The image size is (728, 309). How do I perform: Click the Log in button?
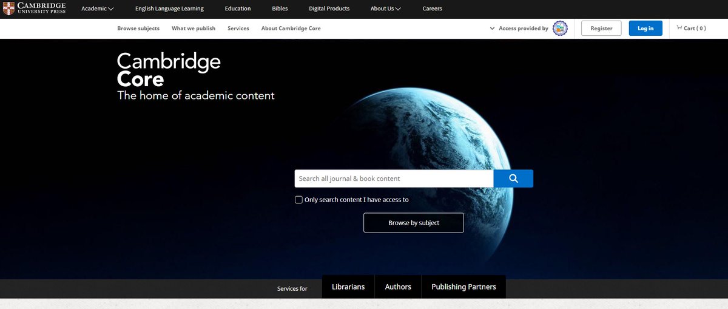[x=645, y=29]
